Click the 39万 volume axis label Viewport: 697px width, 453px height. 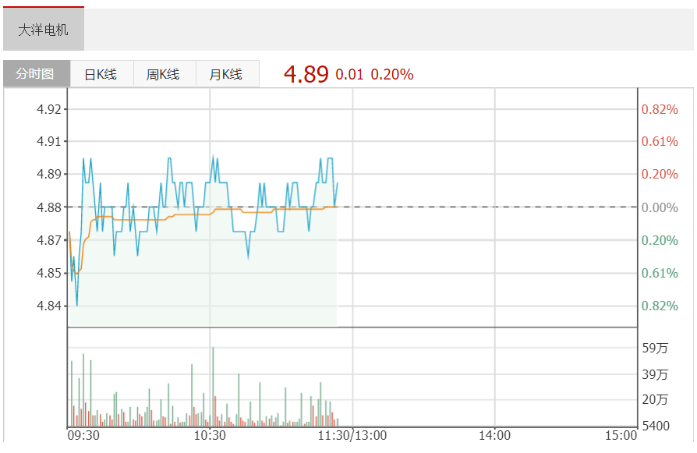[655, 374]
